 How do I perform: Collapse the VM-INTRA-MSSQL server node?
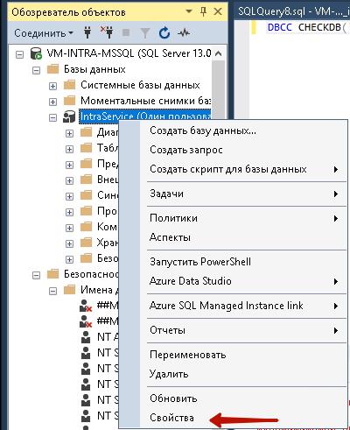(x=19, y=54)
